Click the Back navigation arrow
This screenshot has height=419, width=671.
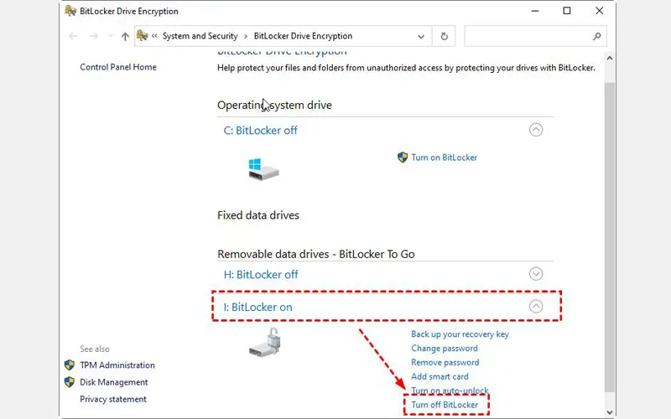(73, 36)
